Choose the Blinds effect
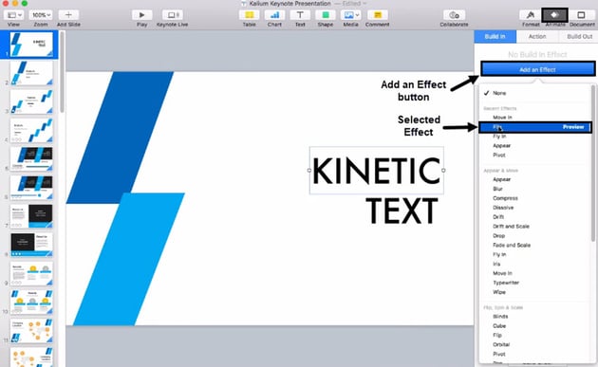 point(500,317)
